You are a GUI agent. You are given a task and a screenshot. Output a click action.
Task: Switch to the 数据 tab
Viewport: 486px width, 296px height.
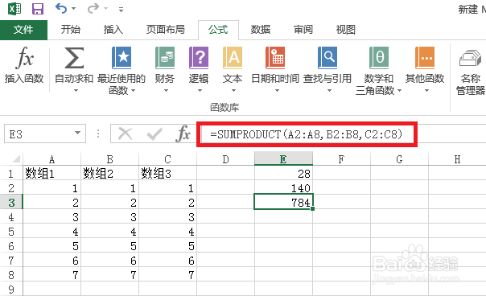[x=261, y=30]
